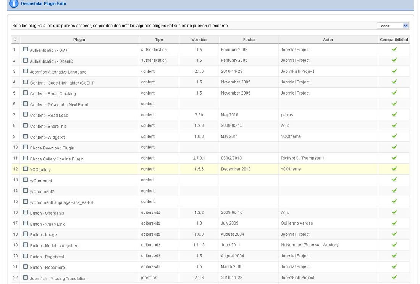Click the Fecha column header
The image size is (420, 284).
[x=249, y=40]
